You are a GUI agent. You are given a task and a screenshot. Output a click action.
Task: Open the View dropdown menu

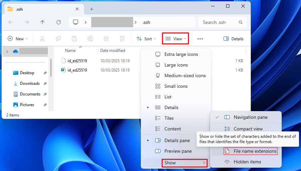[175, 39]
